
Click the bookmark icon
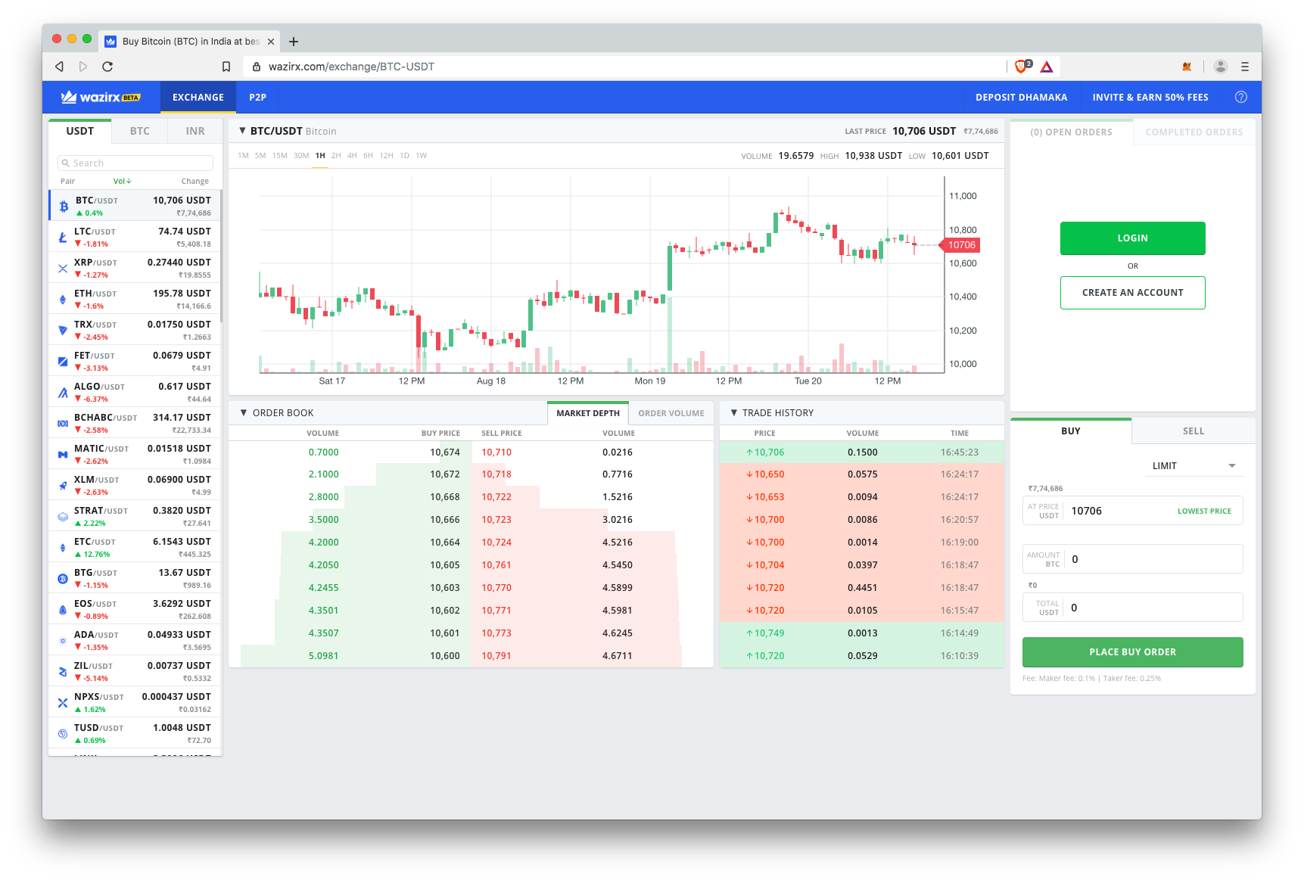coord(226,67)
